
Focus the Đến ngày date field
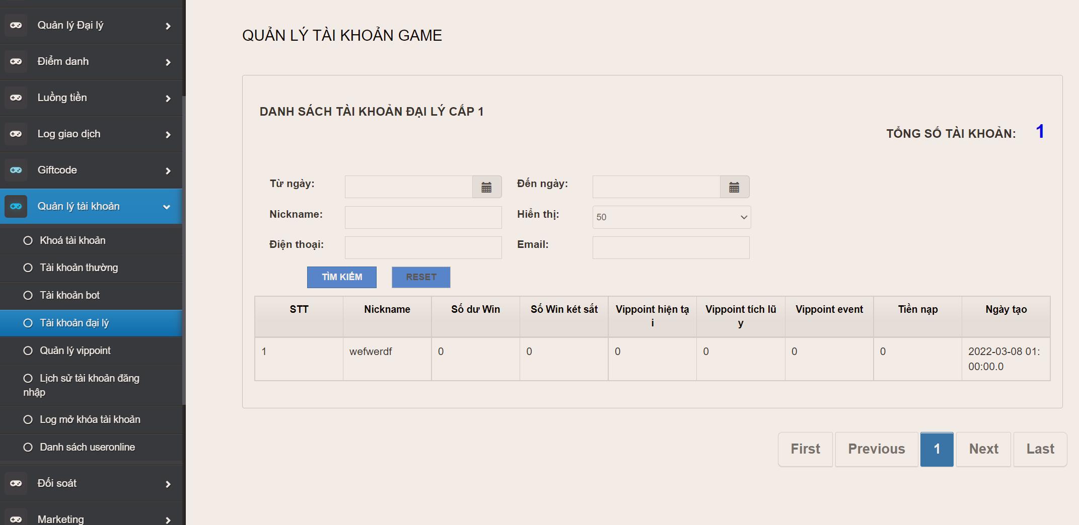point(657,187)
